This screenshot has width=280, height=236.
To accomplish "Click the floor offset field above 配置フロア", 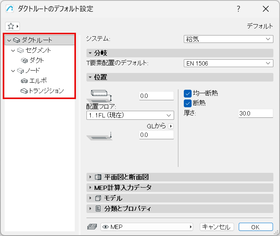I will click(157, 96).
